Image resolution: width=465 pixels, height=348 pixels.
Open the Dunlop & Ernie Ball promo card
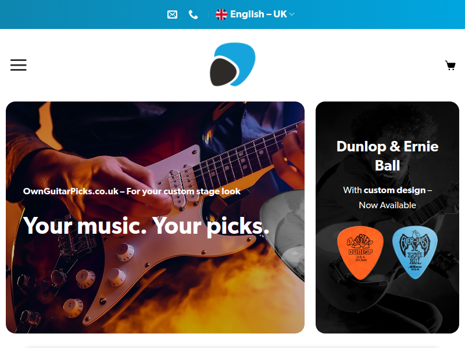pyautogui.click(x=387, y=217)
